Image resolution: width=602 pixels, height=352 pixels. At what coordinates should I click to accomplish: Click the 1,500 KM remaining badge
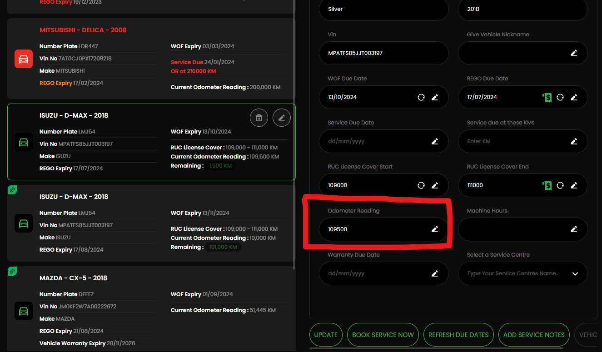(x=220, y=166)
